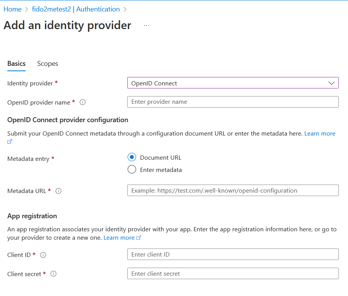The image size is (348, 296).
Task: Click info icon beside Client secret label
Action: tap(54, 274)
